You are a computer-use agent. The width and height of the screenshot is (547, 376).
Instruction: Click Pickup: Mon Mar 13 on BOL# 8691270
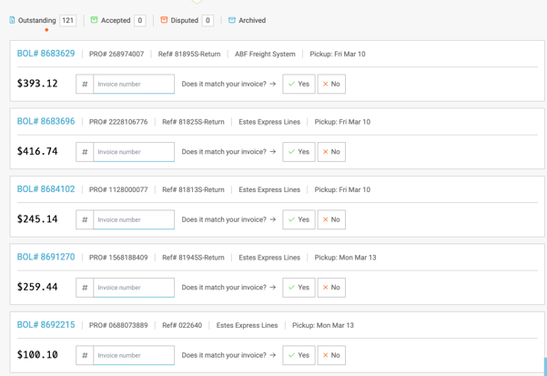(345, 258)
